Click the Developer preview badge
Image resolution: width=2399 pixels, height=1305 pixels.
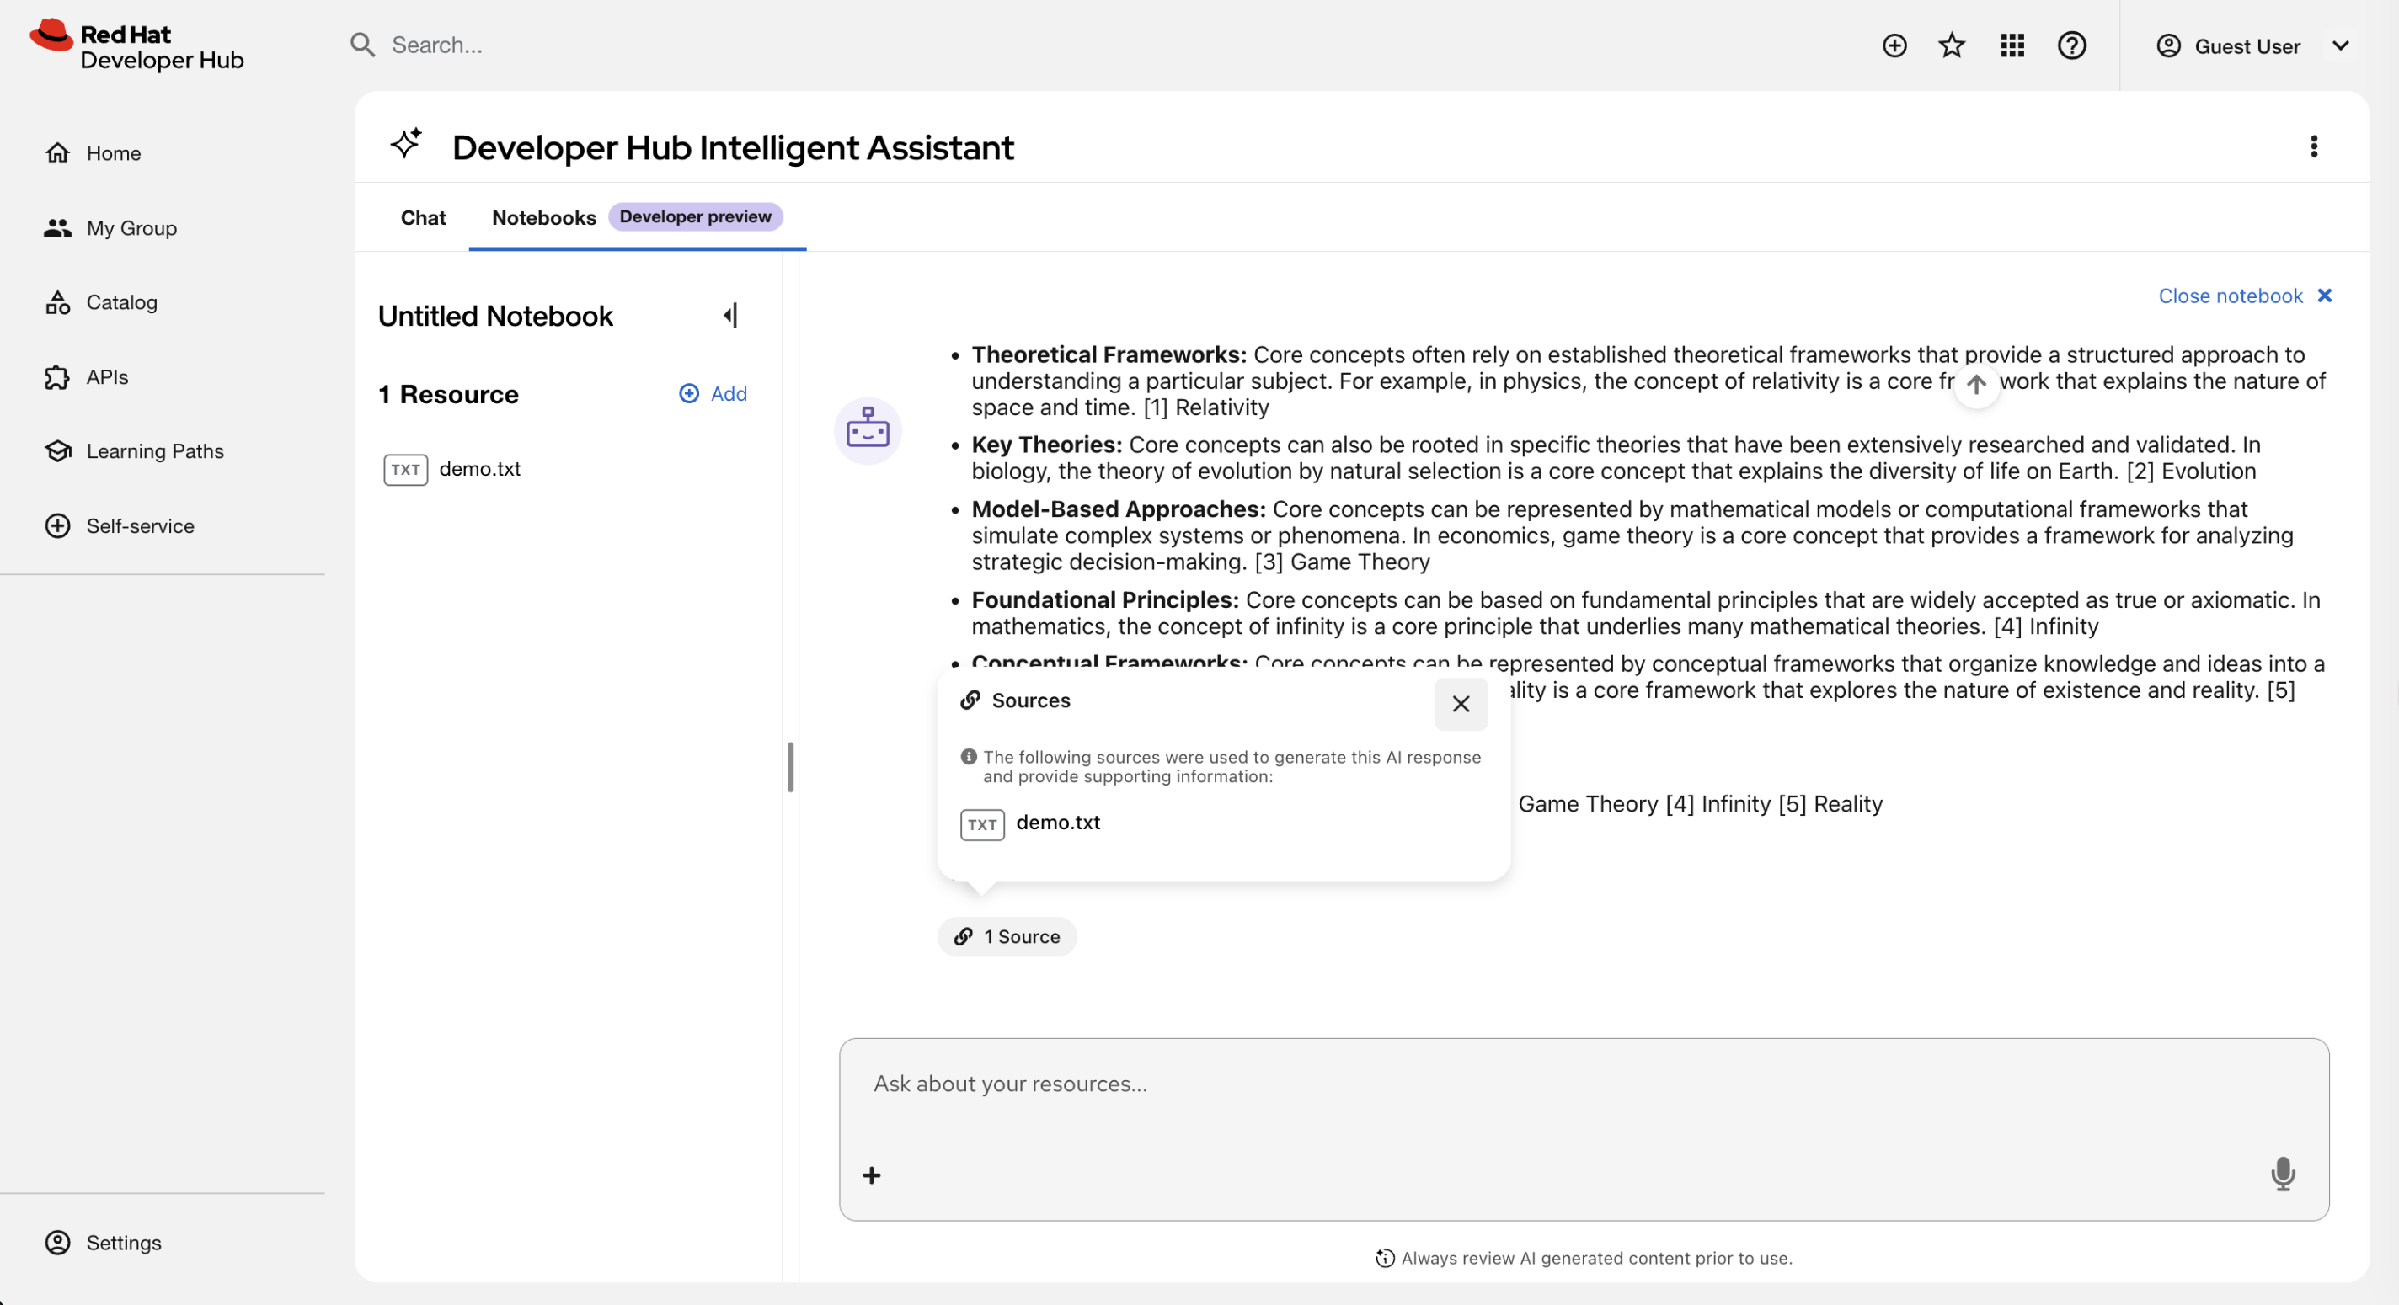695,217
